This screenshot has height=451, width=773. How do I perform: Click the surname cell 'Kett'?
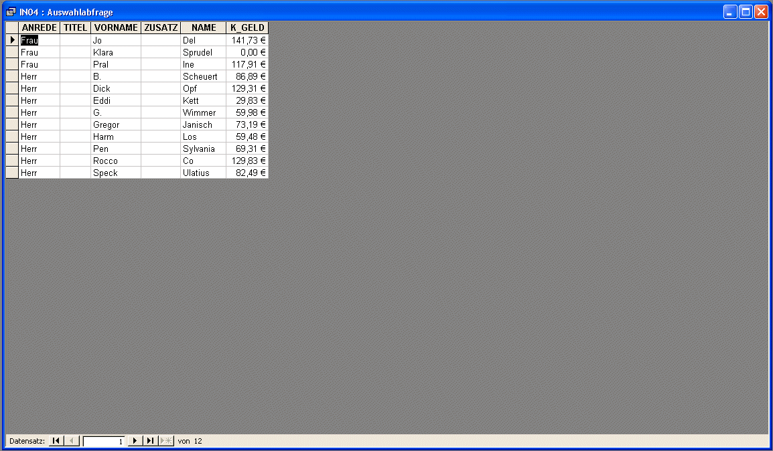(x=203, y=100)
